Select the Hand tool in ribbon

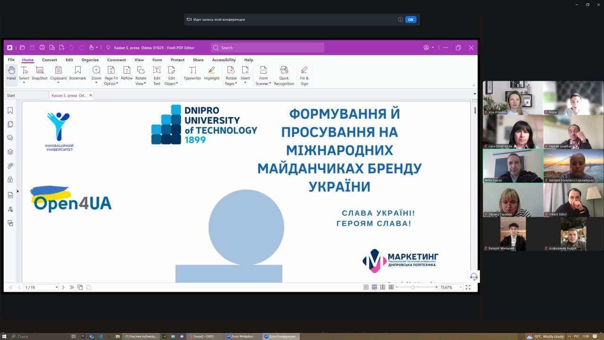pos(11,73)
